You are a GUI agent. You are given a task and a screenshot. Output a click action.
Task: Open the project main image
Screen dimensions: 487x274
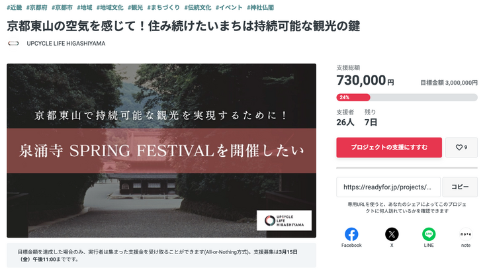161,150
